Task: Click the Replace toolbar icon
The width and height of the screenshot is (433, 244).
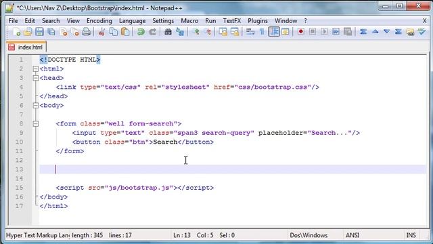Action: (x=180, y=32)
